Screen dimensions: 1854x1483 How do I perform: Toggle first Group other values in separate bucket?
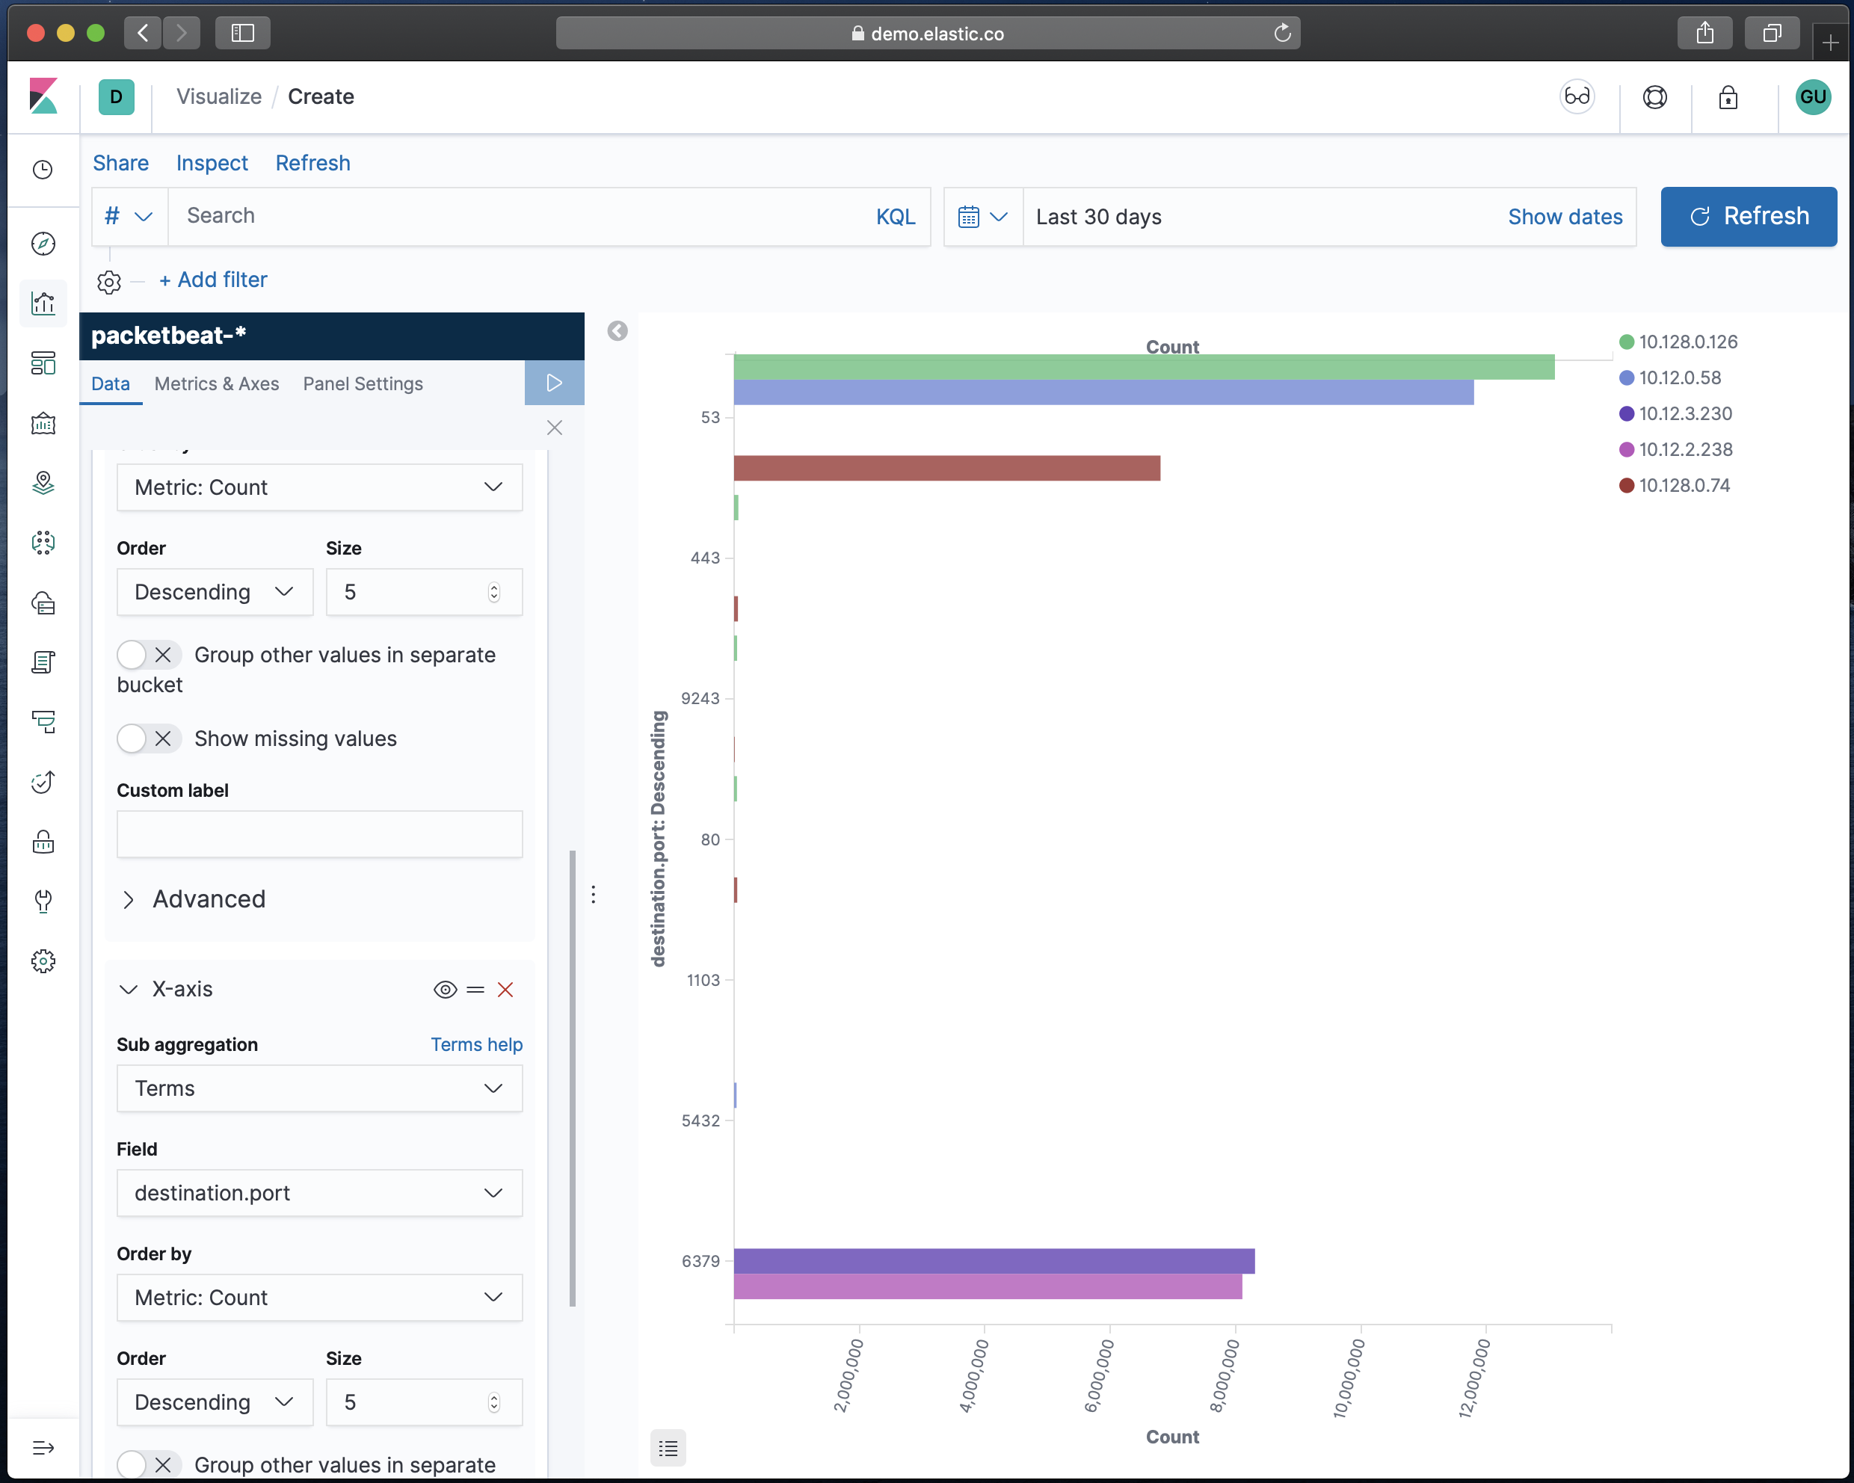(149, 655)
